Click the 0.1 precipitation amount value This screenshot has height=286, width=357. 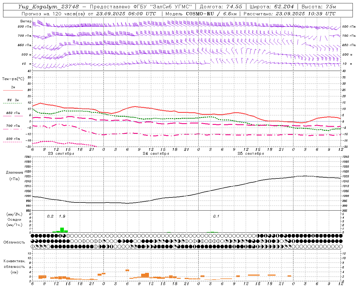[216, 216]
